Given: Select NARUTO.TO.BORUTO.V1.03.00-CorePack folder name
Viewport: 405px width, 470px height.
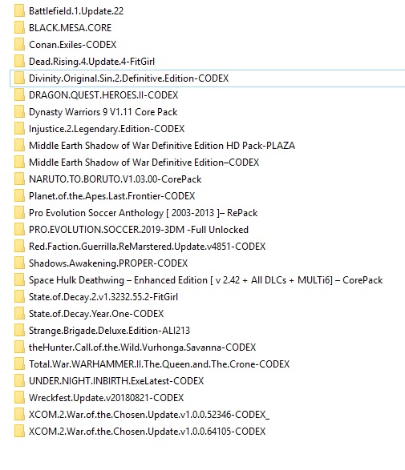Looking at the screenshot, I should (115, 179).
